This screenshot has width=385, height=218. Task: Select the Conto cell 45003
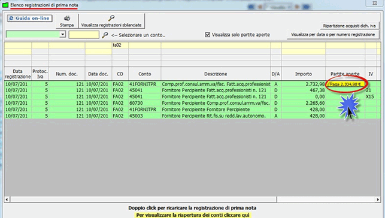[x=145, y=116]
